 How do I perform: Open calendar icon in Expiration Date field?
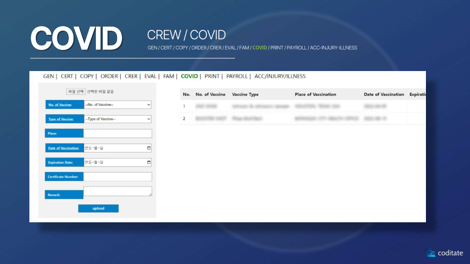149,162
